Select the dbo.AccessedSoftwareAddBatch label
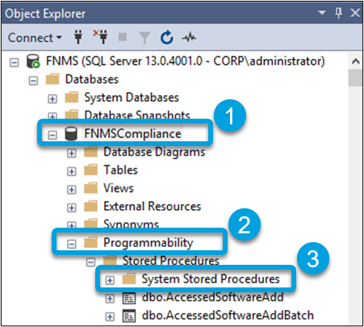 coord(228,315)
